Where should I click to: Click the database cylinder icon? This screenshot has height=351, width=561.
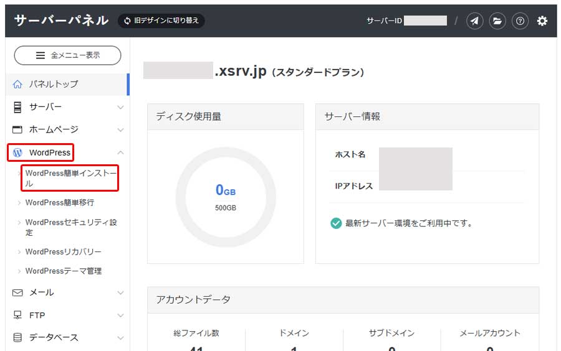pyautogui.click(x=17, y=337)
